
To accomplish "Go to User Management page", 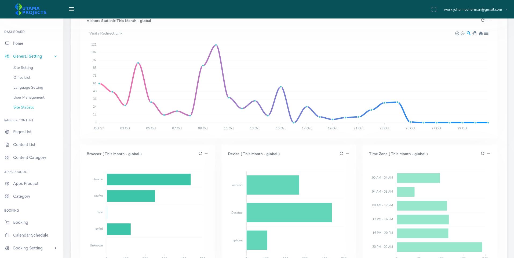I will (29, 97).
